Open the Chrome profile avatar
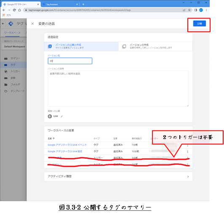The width and height of the screenshot is (224, 221). click(x=201, y=10)
